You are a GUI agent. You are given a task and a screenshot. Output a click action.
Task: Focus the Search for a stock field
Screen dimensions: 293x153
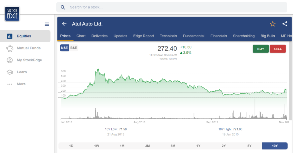pyautogui.click(x=172, y=7)
